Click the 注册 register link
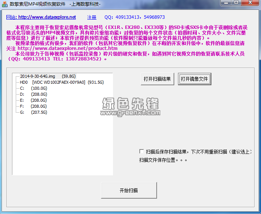This screenshot has width=261, height=214. (x=92, y=17)
